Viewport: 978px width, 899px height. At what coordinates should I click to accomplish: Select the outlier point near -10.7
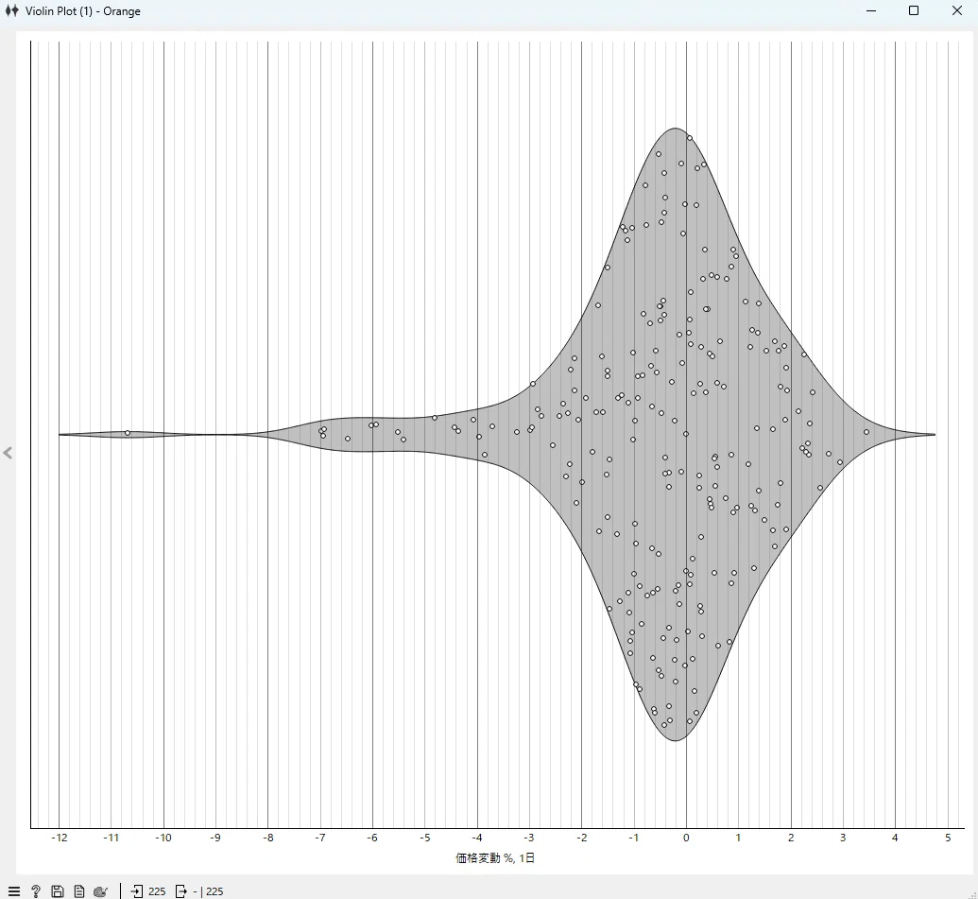128,433
